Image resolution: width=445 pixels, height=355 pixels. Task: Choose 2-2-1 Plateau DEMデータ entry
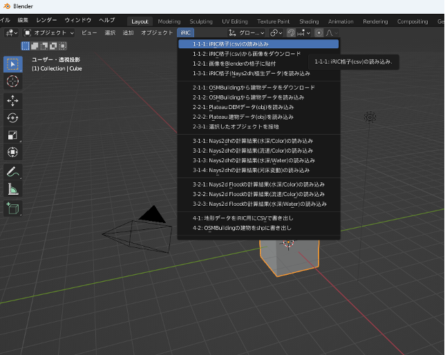pos(258,107)
